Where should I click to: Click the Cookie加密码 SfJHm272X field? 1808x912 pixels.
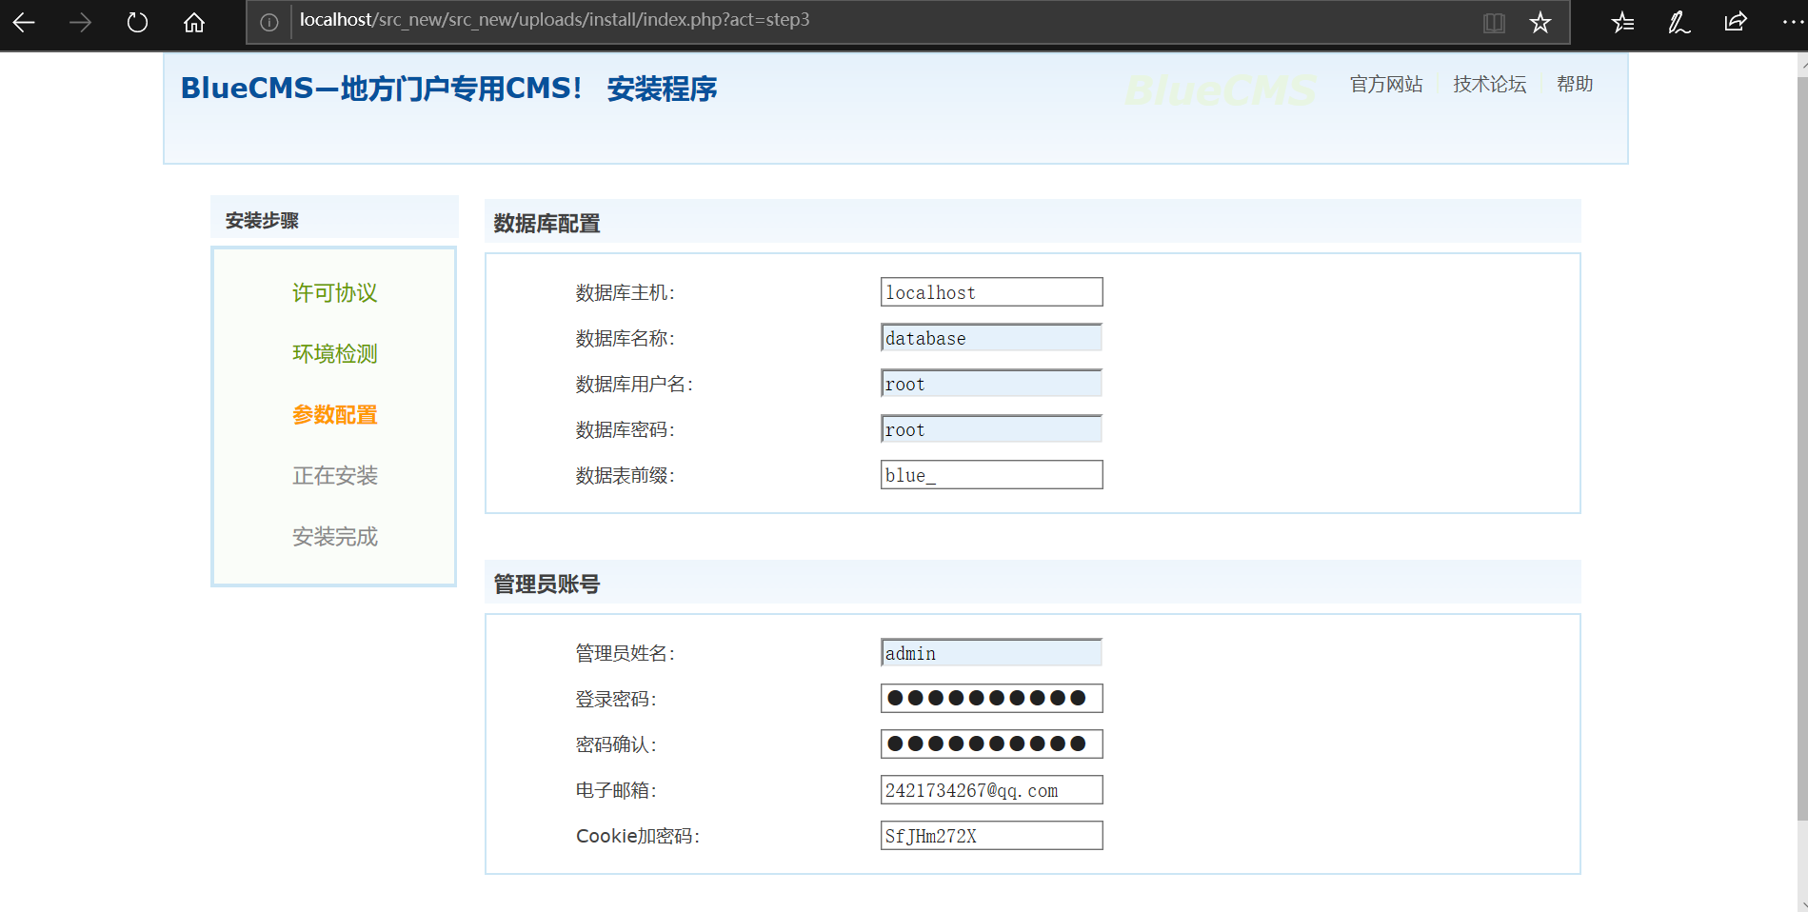990,835
